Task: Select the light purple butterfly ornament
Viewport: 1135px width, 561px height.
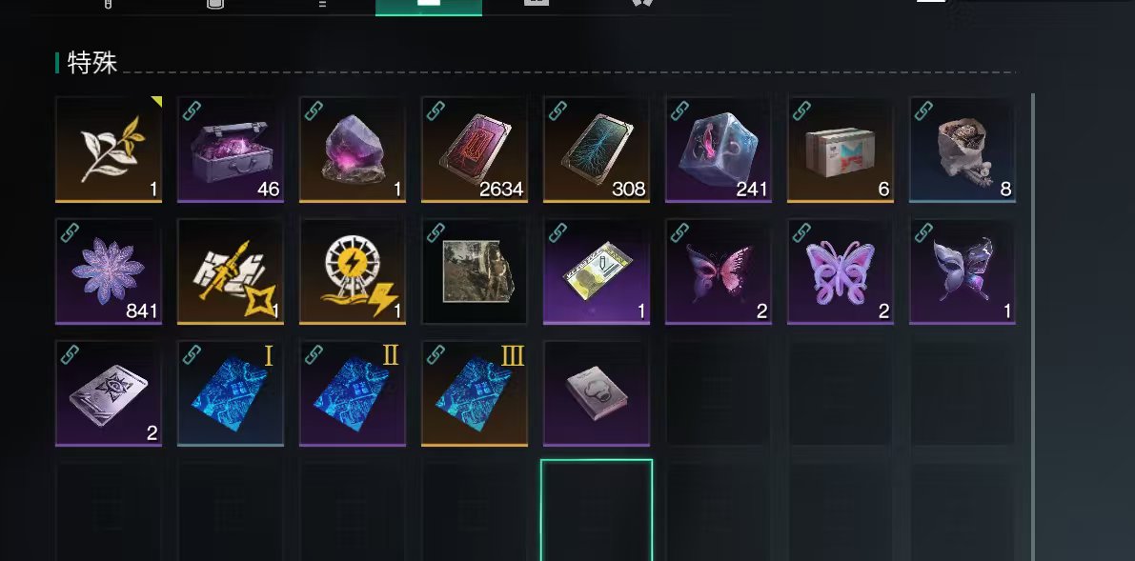Action: click(841, 271)
